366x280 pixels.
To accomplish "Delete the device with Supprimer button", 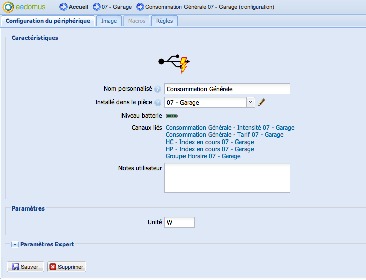I will pos(67,267).
